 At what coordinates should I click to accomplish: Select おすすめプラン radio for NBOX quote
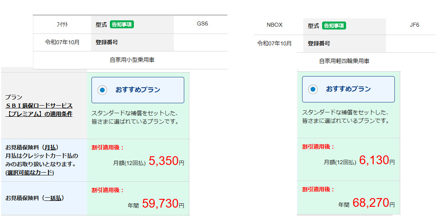[313, 89]
